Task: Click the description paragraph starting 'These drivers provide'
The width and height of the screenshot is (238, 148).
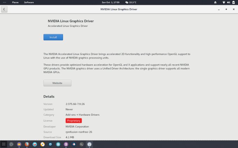Action: 117,68
